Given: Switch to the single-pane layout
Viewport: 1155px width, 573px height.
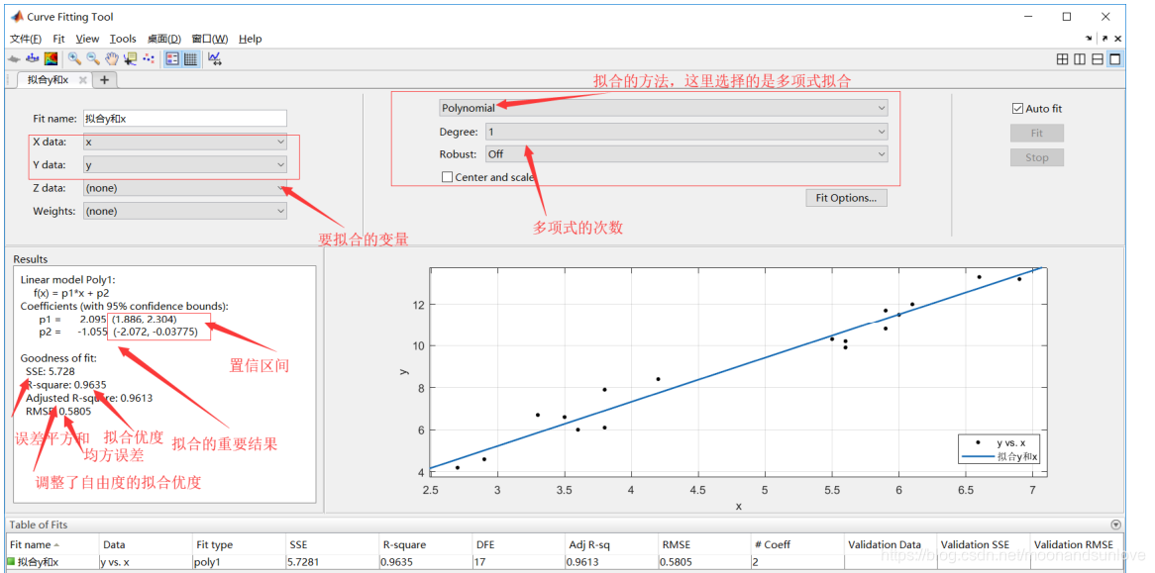Looking at the screenshot, I should tap(1115, 58).
